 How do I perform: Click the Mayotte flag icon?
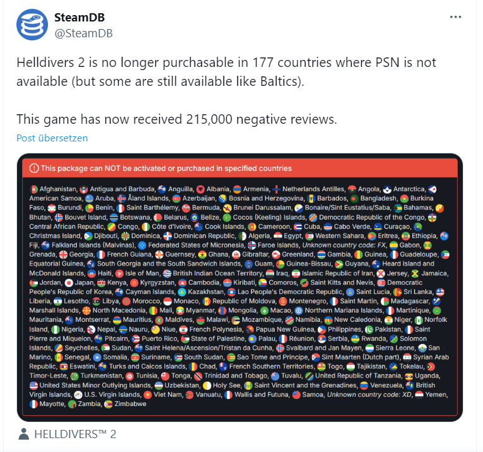(x=33, y=403)
